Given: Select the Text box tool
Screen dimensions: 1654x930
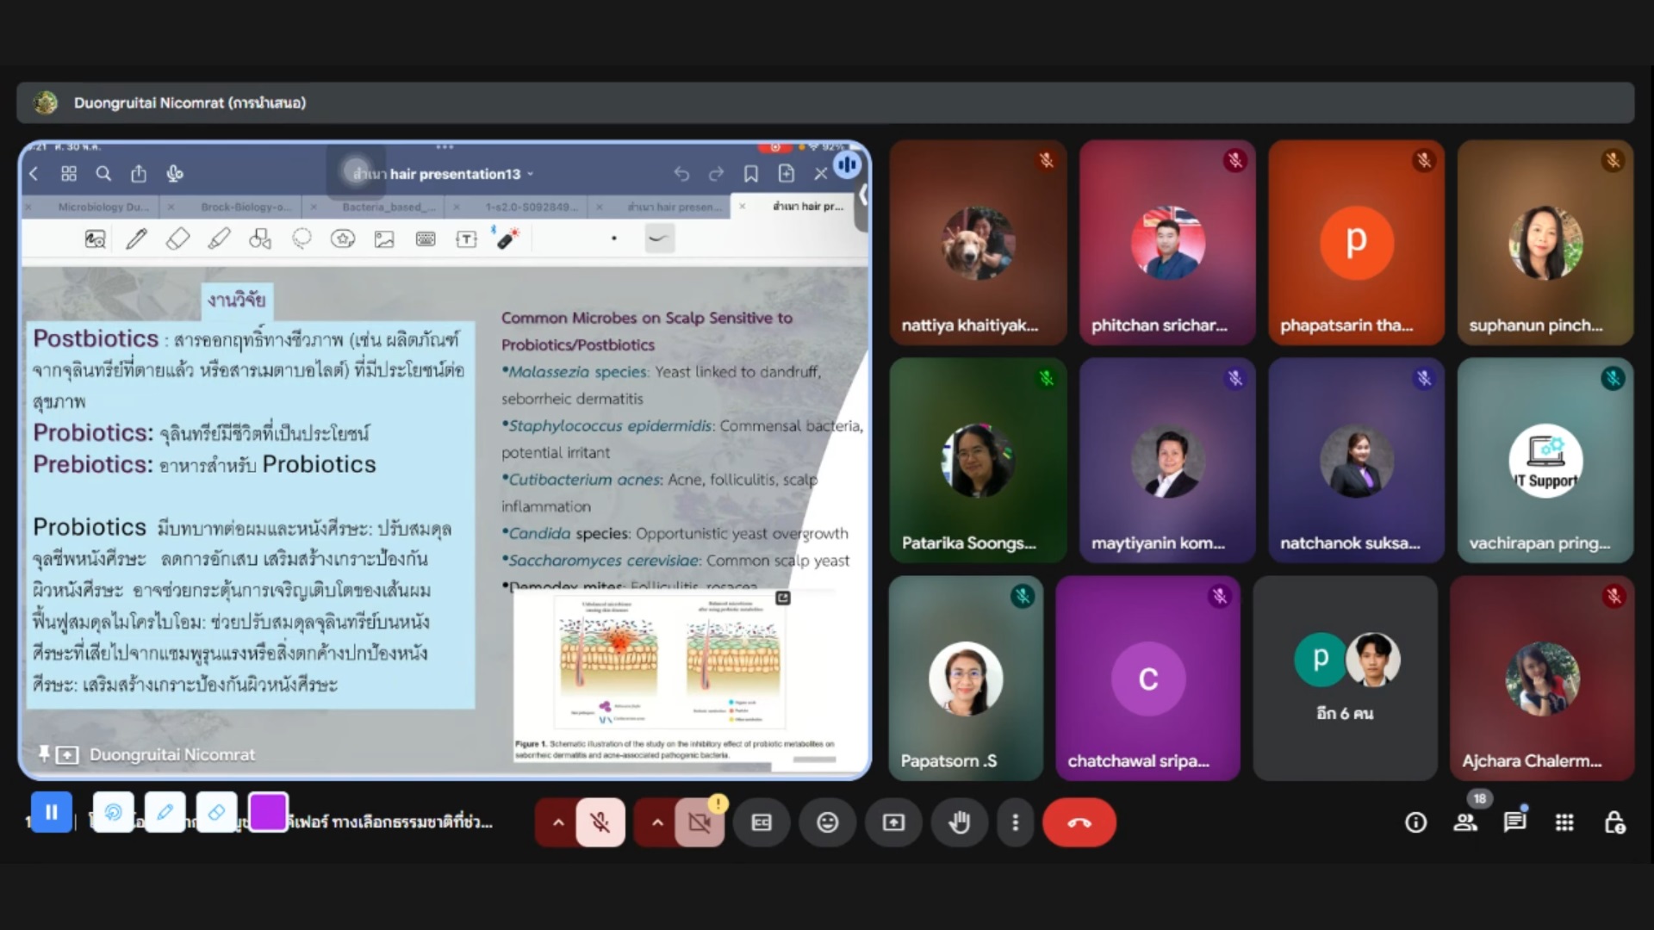Looking at the screenshot, I should click(466, 239).
